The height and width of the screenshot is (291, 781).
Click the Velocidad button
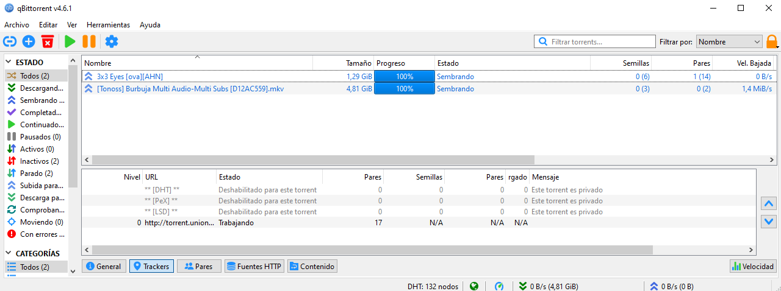(753, 267)
